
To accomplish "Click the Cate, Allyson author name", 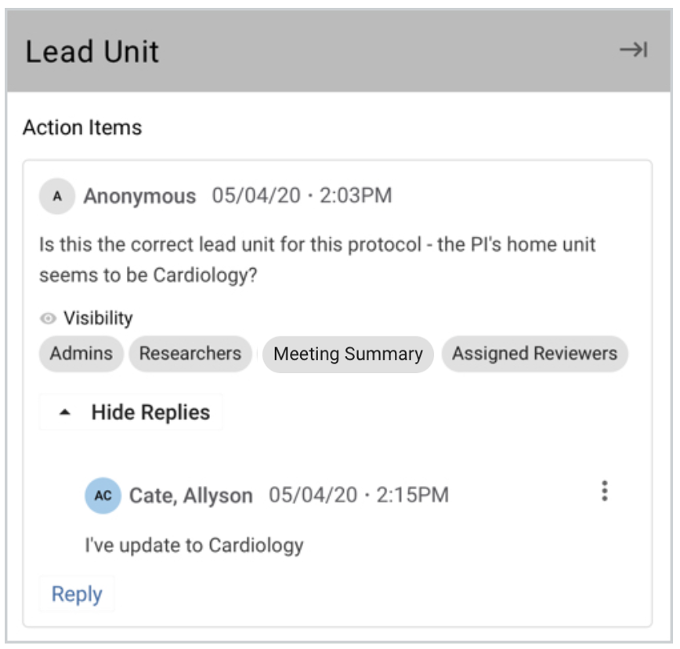I will coord(191,495).
